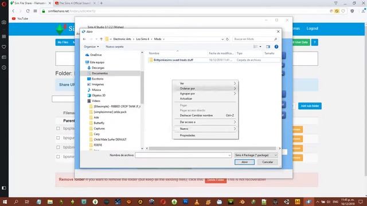The width and height of the screenshot is (367, 206).
Task: Expand the address path history dropdown
Action: pos(222,39)
